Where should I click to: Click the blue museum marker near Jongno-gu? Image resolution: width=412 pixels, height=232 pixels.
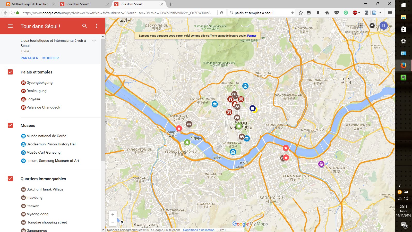pos(245,86)
